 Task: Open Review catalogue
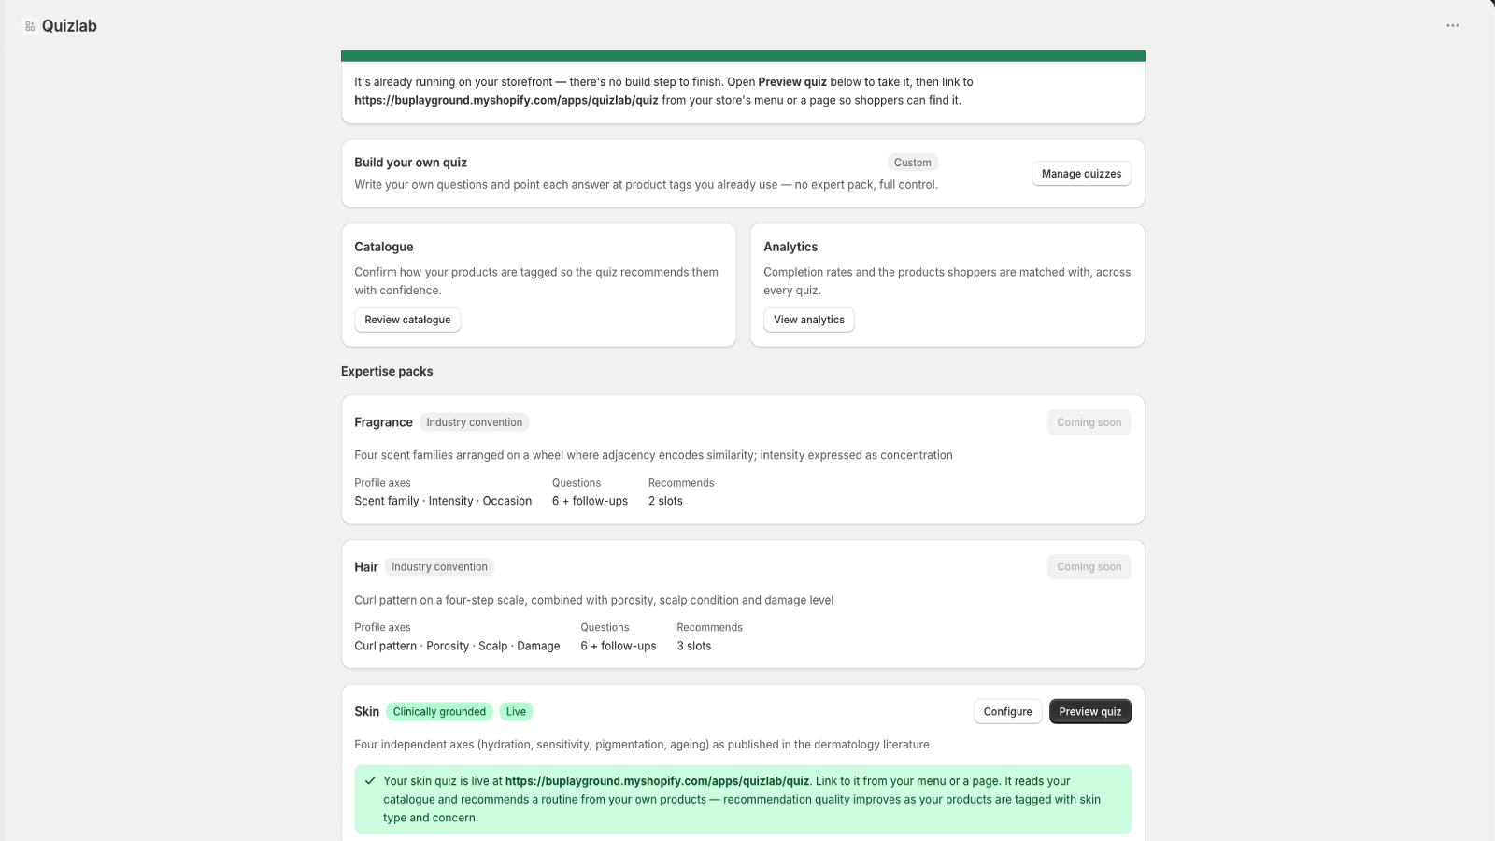coord(407,320)
